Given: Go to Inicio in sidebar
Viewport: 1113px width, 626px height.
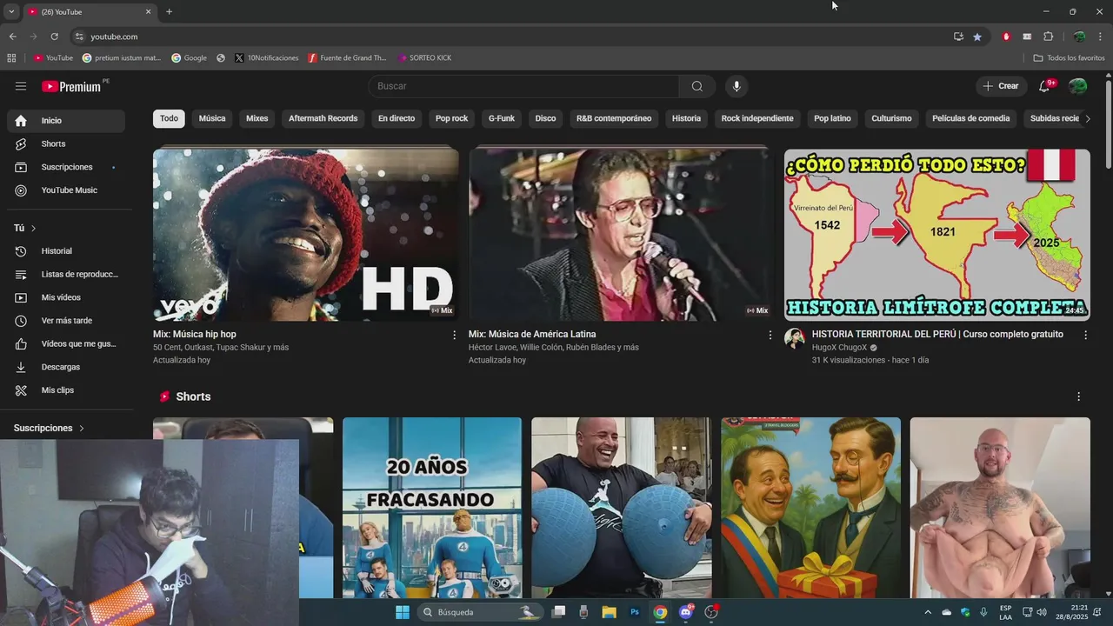Looking at the screenshot, I should point(66,121).
